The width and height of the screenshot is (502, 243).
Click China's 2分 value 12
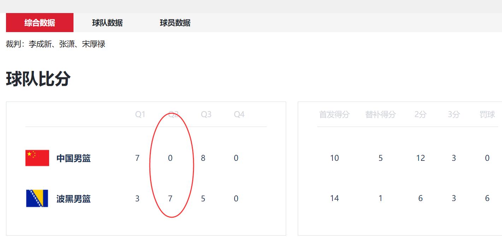[420, 158]
